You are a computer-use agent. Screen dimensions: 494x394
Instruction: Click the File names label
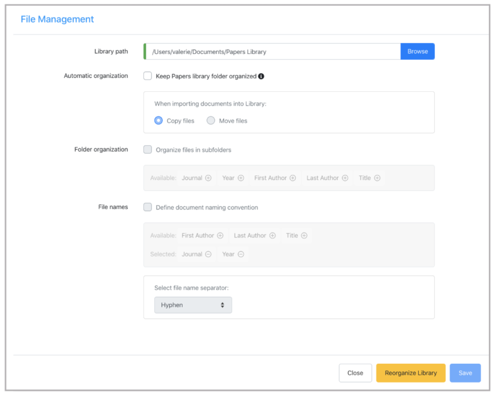coord(113,207)
